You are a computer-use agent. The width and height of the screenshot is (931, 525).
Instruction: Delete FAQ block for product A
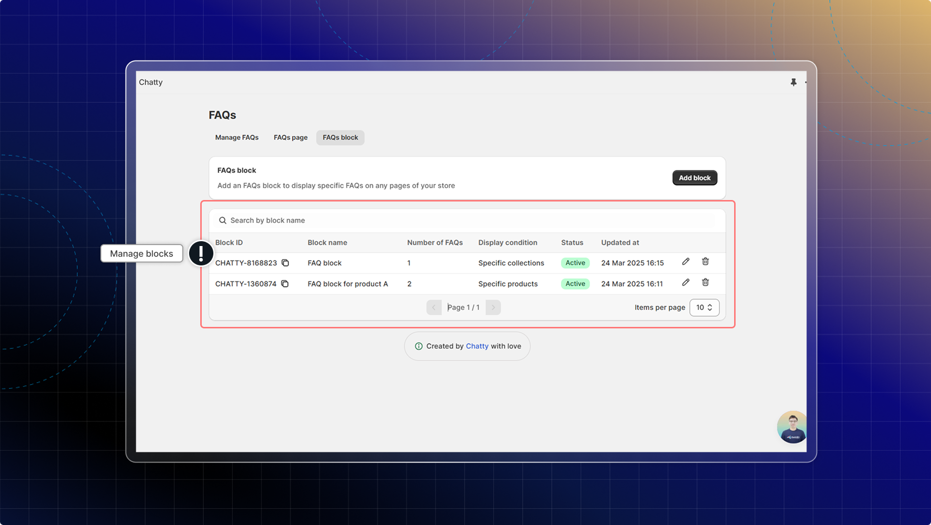706,282
